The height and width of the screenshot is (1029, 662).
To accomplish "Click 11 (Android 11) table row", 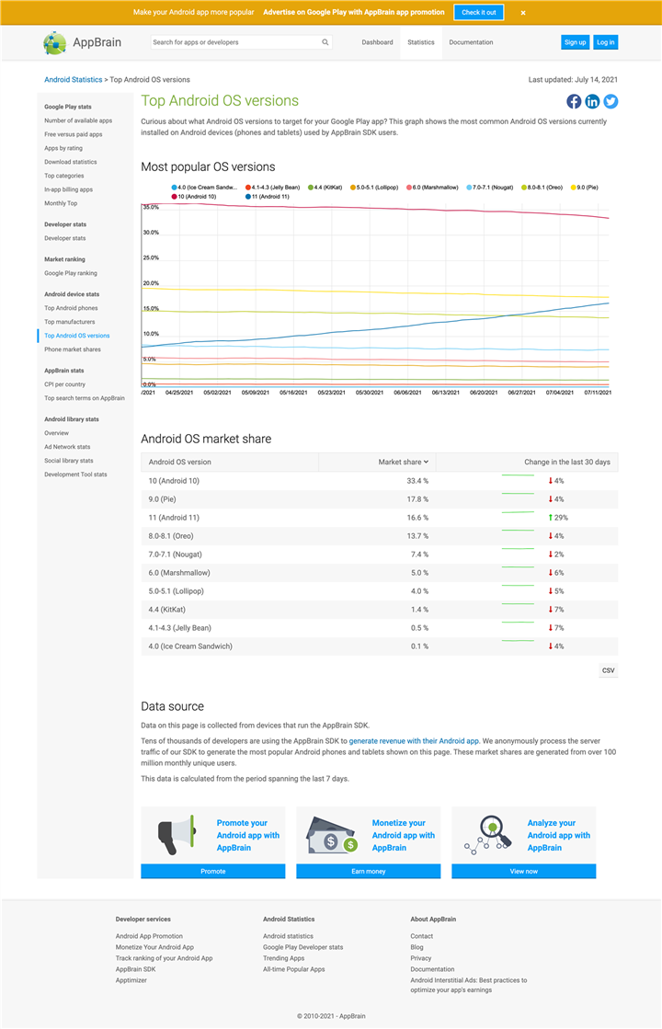I will [379, 517].
